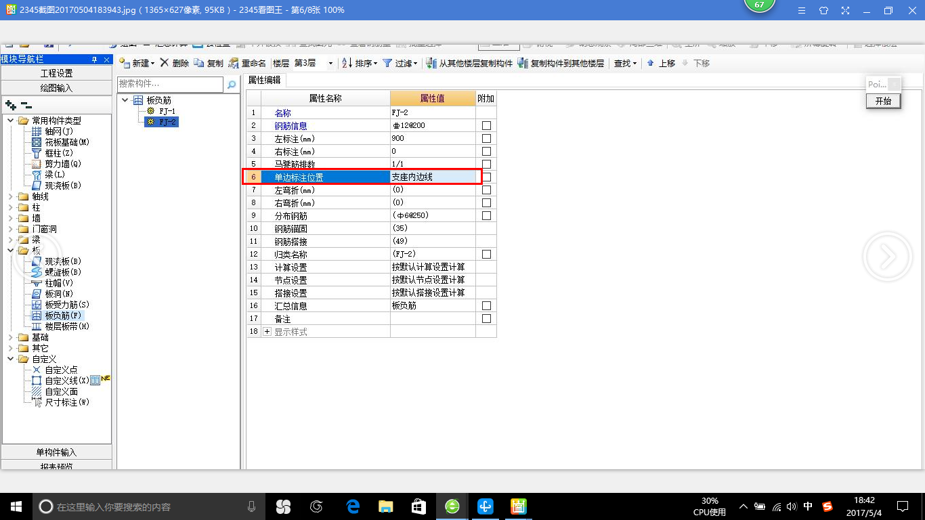Collapse the 自定义 folder

click(x=11, y=359)
